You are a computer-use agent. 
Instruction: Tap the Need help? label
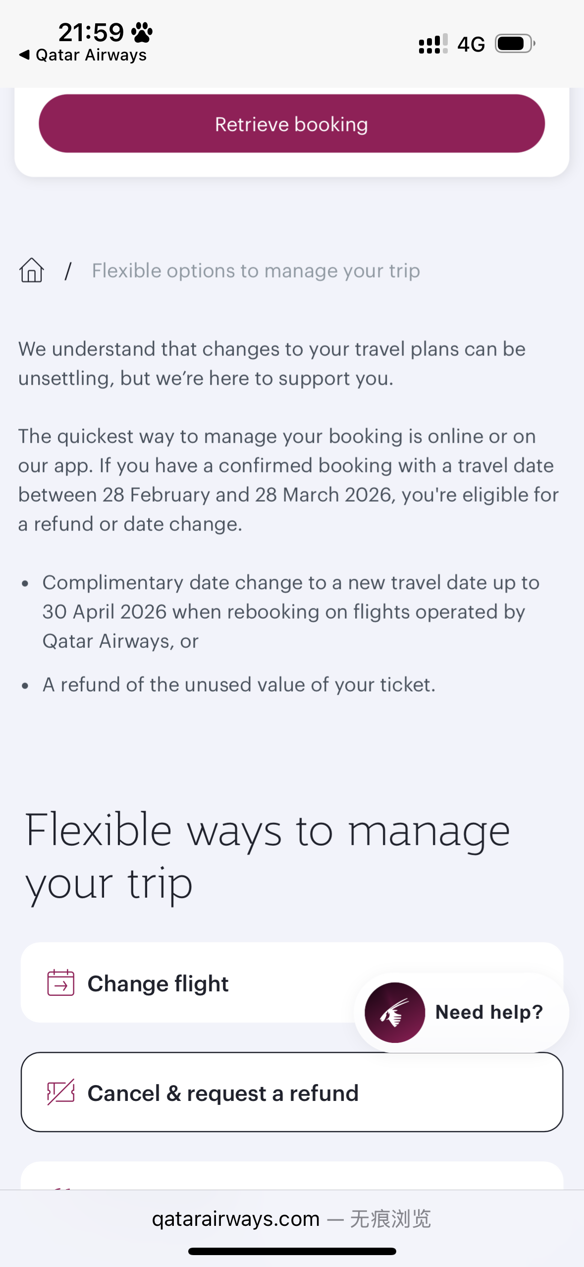[489, 1012]
